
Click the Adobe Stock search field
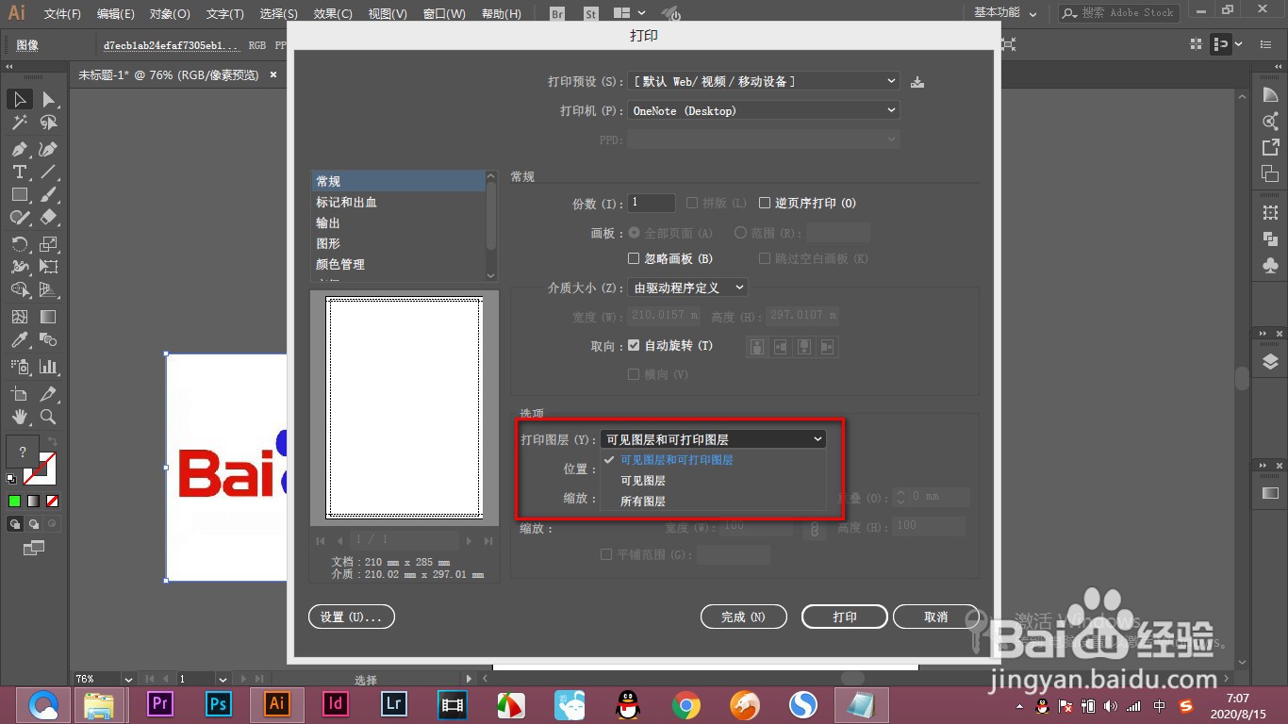[1118, 13]
